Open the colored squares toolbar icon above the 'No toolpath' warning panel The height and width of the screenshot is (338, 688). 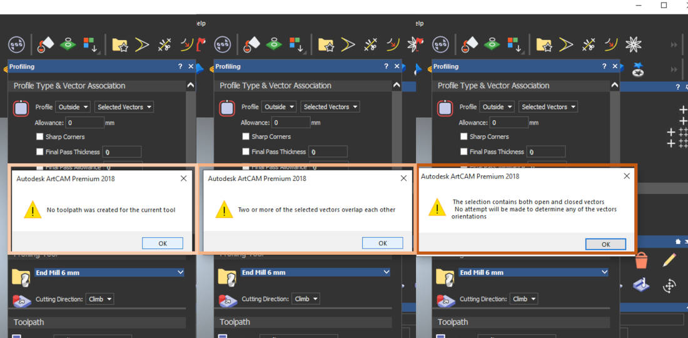coord(90,44)
